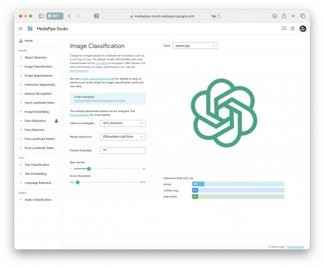Open the help question mark icon
The width and height of the screenshot is (324, 268).
[x=292, y=28]
